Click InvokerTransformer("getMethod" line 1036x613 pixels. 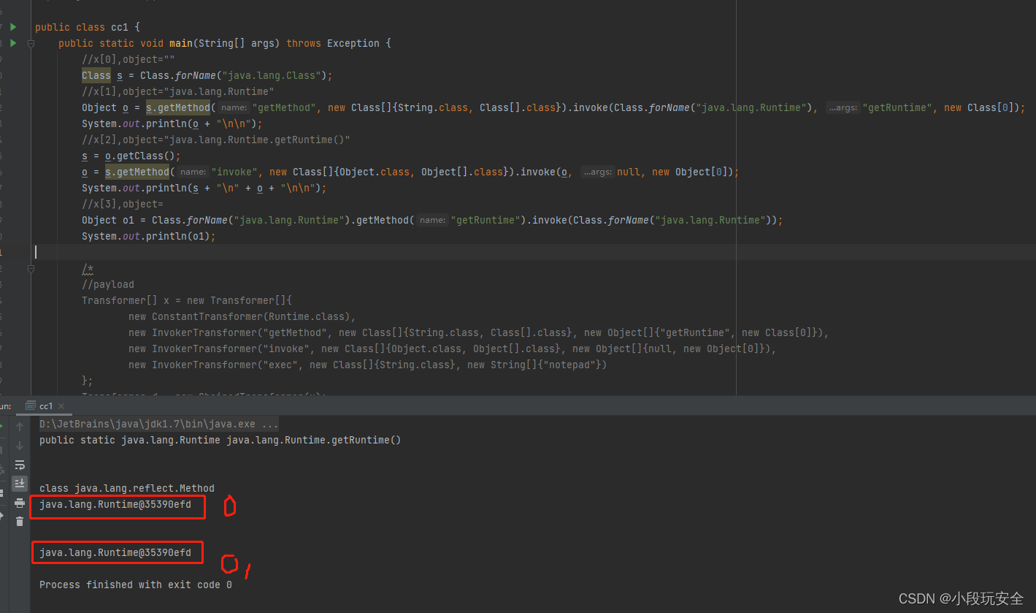point(479,332)
